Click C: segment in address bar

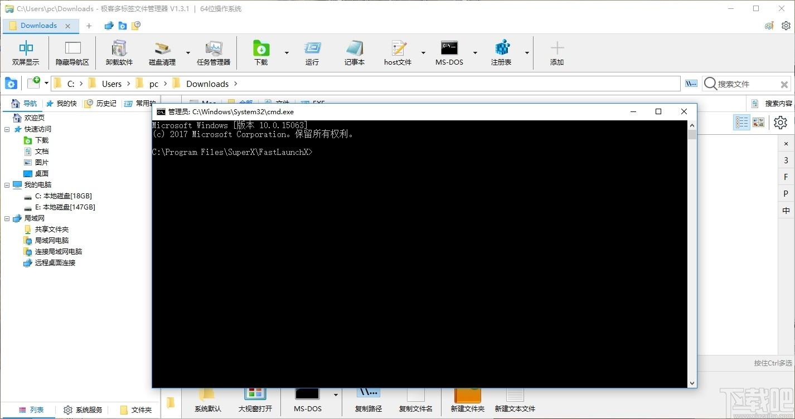pyautogui.click(x=71, y=84)
